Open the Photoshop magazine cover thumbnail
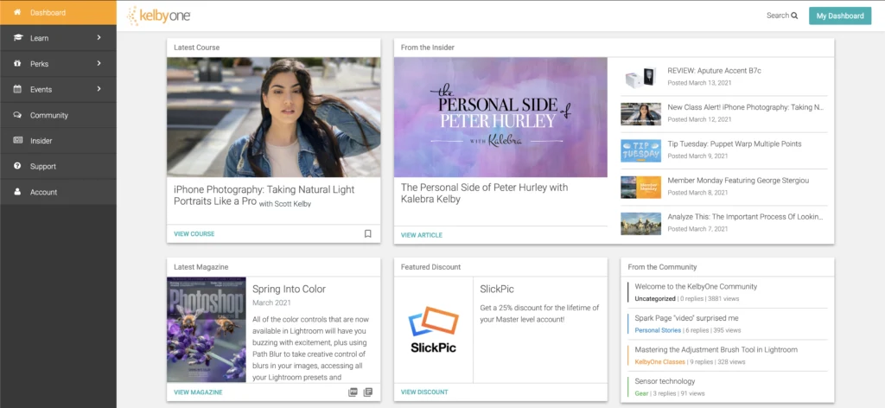The width and height of the screenshot is (885, 408). [207, 329]
